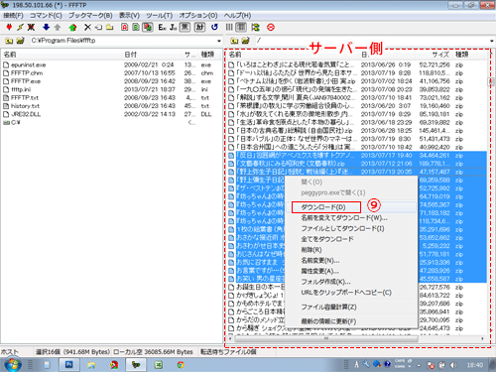Click local pane change folder icon
The image size is (496, 372).
coord(21,41)
